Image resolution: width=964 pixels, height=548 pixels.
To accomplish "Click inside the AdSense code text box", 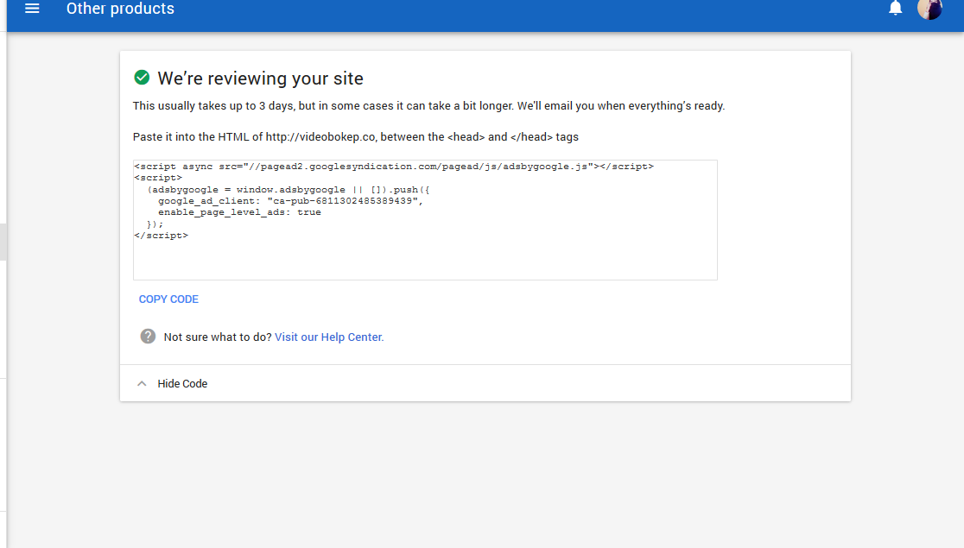I will 425,220.
